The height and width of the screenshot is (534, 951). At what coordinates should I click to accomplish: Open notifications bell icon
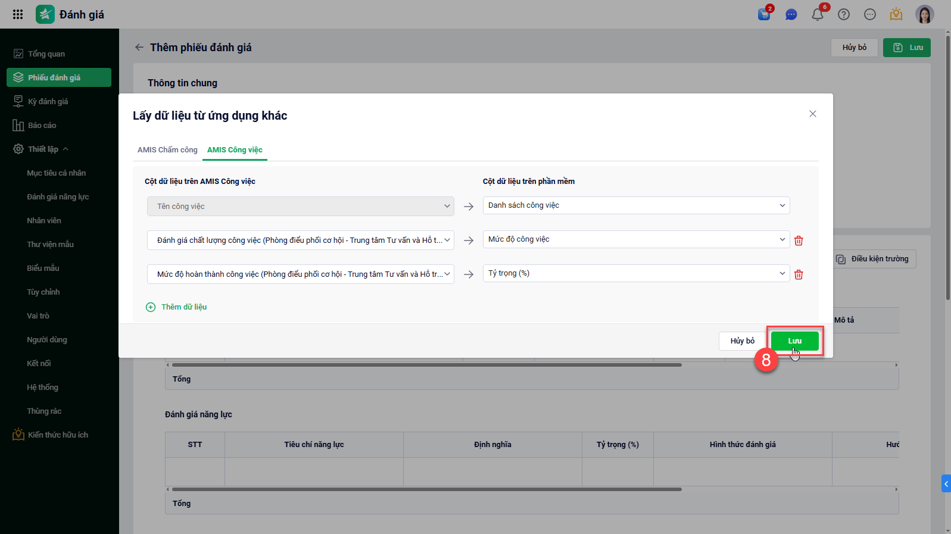pyautogui.click(x=818, y=15)
